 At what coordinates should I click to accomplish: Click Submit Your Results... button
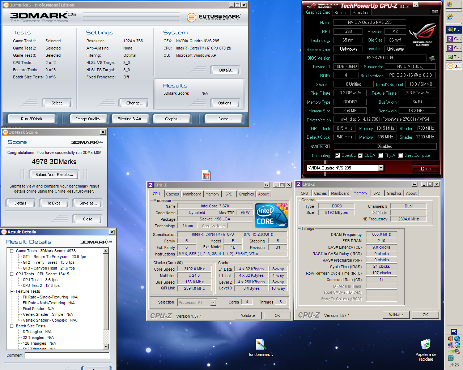54,175
